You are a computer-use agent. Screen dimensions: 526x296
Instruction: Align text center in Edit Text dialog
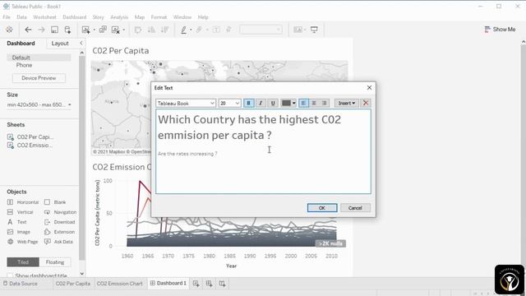pos(314,103)
